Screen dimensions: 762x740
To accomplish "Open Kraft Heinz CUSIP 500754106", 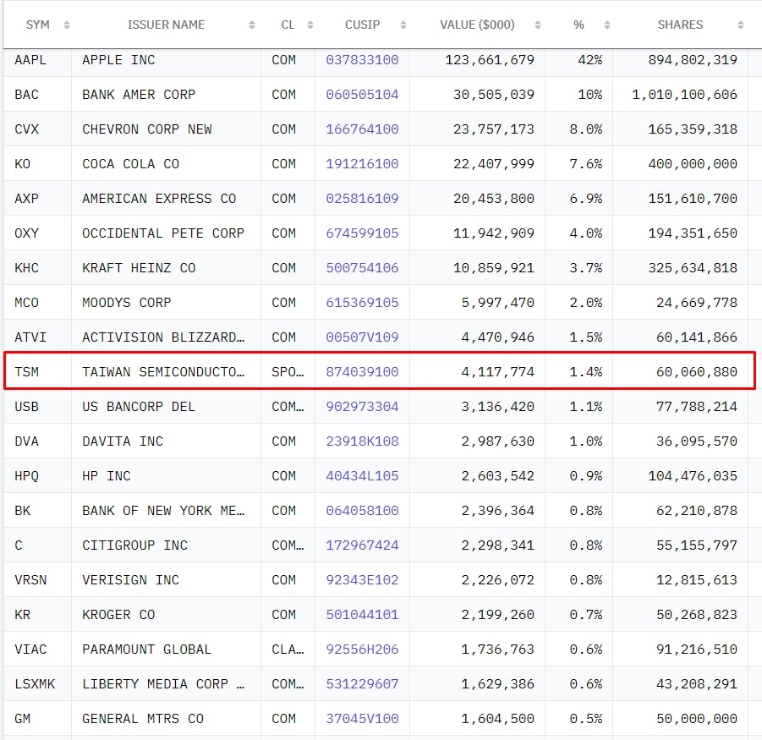I will click(x=362, y=268).
